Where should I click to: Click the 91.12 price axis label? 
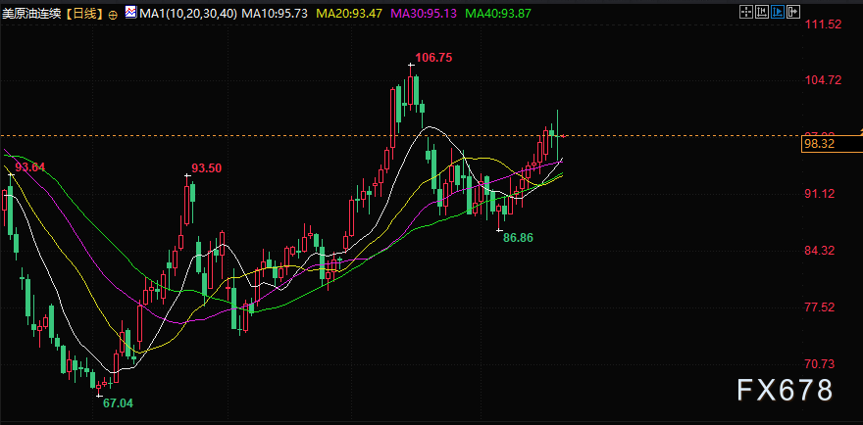(x=822, y=194)
